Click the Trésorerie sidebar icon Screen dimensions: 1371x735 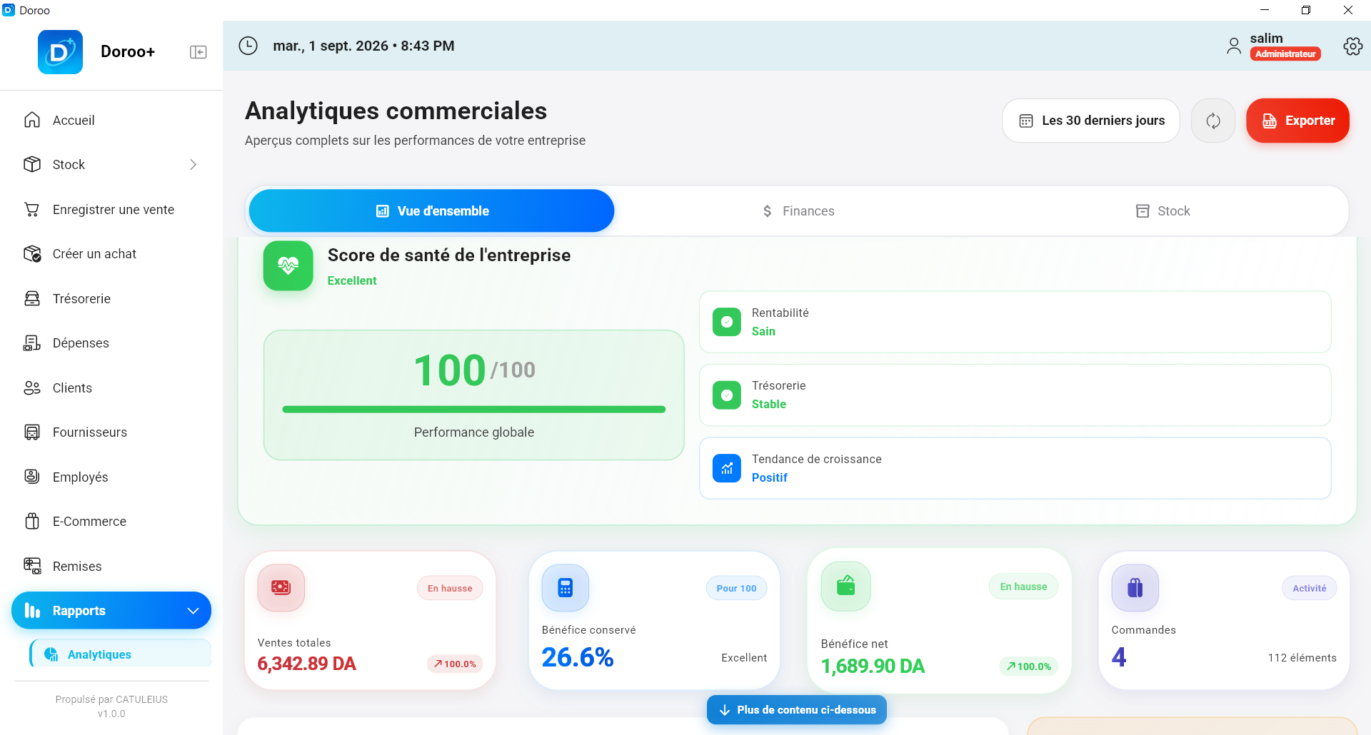pyautogui.click(x=32, y=298)
